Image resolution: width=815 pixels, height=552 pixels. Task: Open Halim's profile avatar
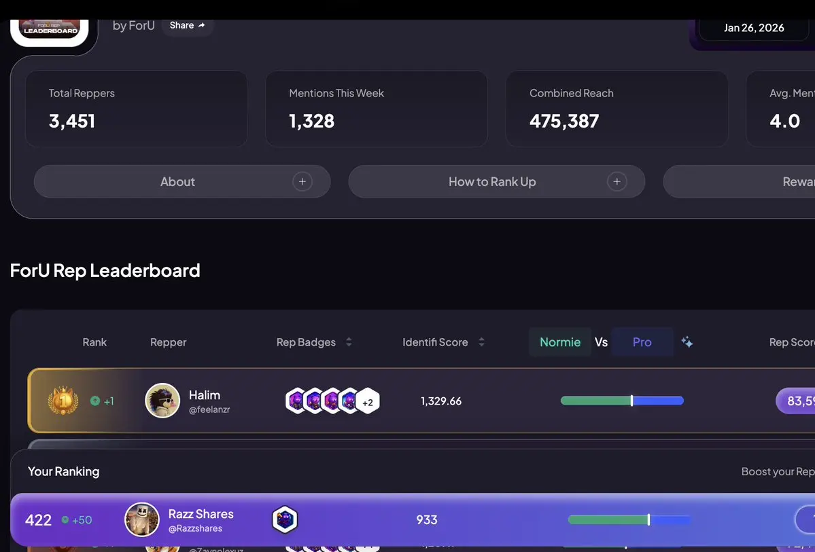pyautogui.click(x=162, y=401)
